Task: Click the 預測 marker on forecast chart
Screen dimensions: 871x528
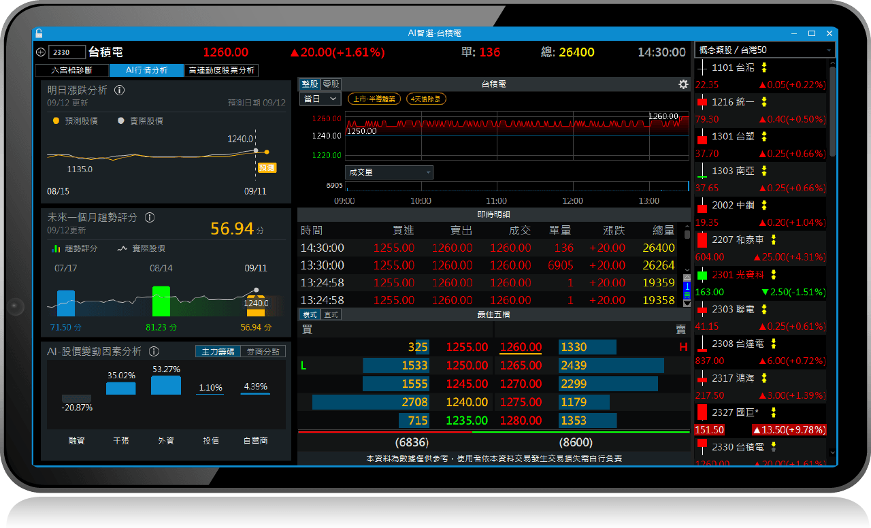Action: 267,167
